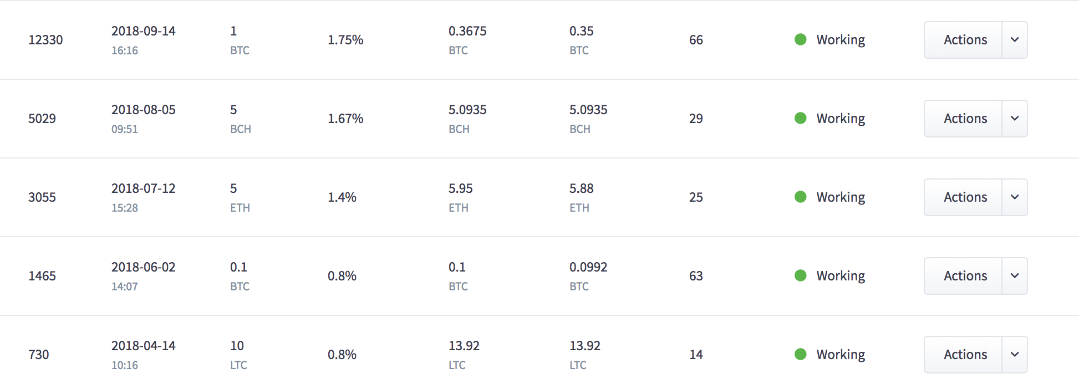Expand Actions dropdown arrow for row 3055
The width and height of the screenshot is (1079, 389).
pos(1015,197)
